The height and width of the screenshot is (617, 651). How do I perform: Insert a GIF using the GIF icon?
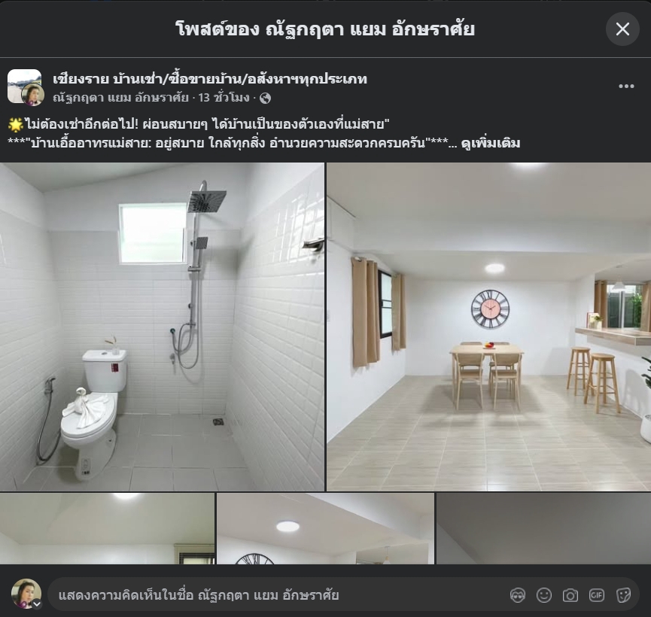click(597, 595)
